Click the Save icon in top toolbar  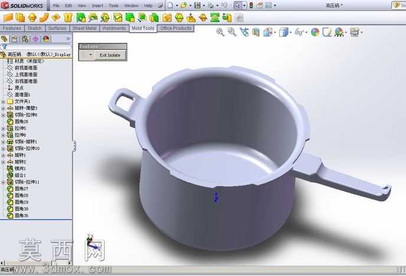[x=197, y=5]
